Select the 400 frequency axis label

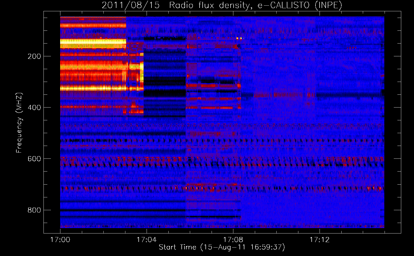34,108
